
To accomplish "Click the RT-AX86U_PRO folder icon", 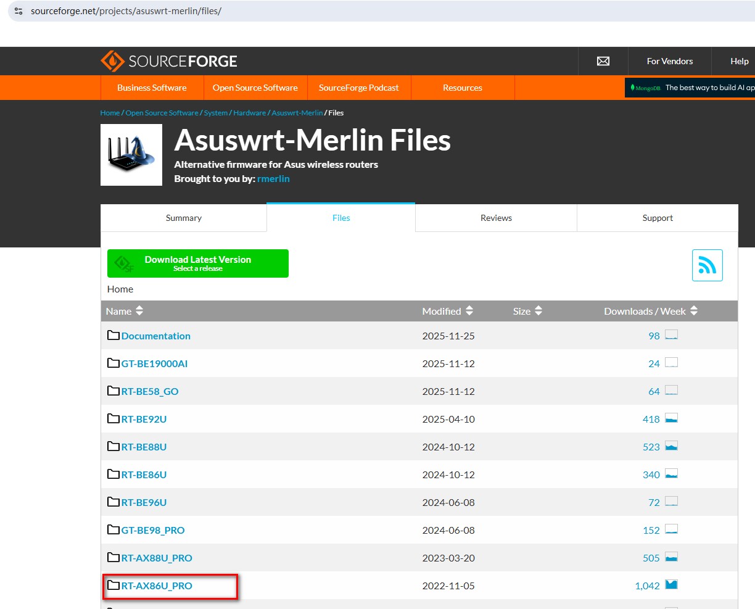I will 113,585.
